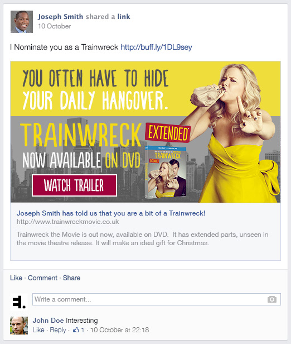This screenshot has width=291, height=344.
Task: Share the Trainwreck post
Action: pos(71,278)
